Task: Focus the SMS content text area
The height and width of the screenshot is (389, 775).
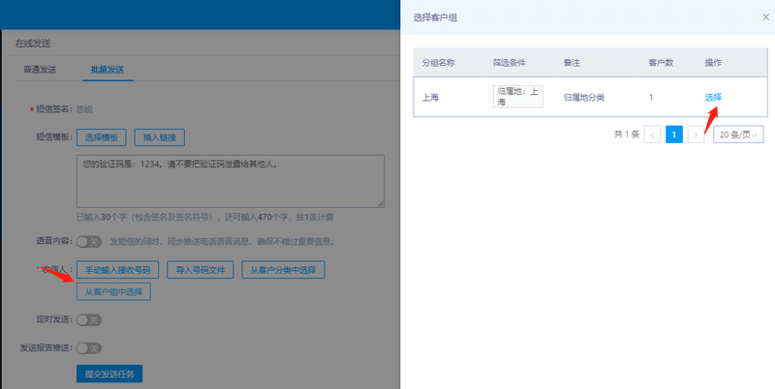Action: tap(231, 181)
